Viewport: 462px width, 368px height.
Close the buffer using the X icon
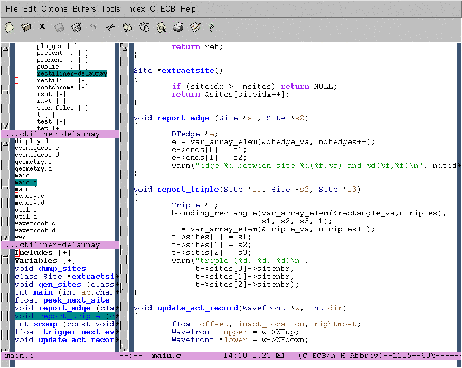point(42,26)
